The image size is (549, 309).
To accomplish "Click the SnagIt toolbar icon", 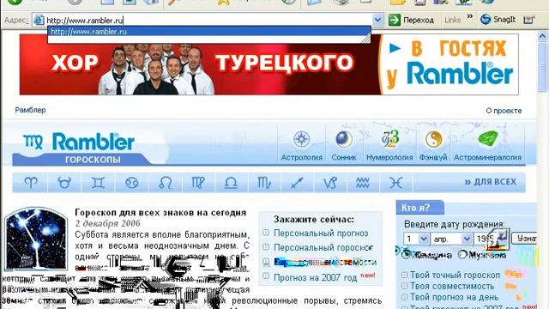I will point(486,20).
